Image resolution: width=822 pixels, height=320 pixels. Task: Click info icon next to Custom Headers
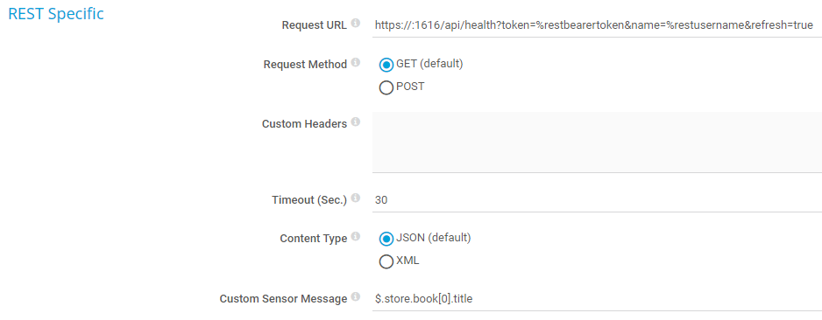tap(356, 122)
